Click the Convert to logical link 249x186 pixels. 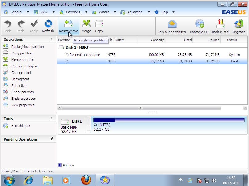(x=24, y=66)
